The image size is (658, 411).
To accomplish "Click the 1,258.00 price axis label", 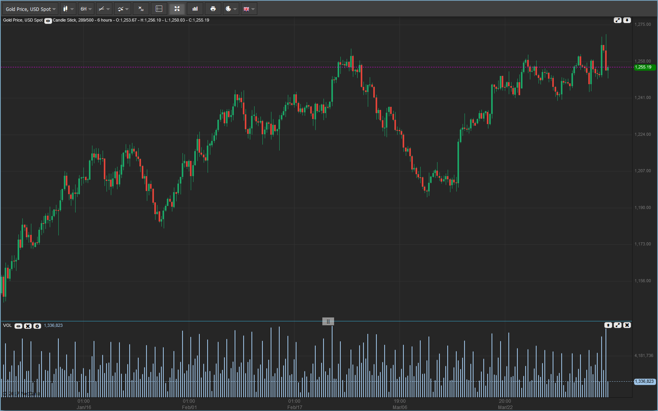I will (x=643, y=61).
